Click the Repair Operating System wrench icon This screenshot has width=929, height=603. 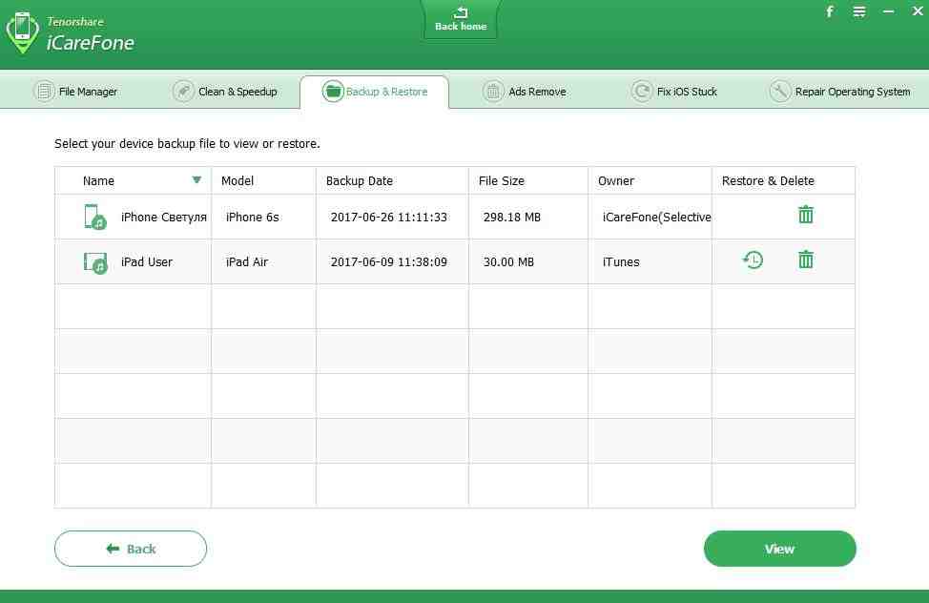[x=779, y=92]
